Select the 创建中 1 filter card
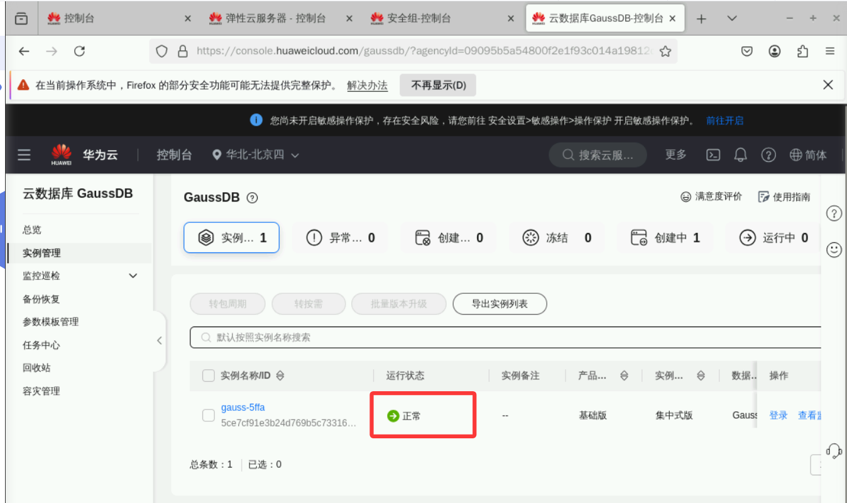The image size is (847, 503). (x=665, y=238)
